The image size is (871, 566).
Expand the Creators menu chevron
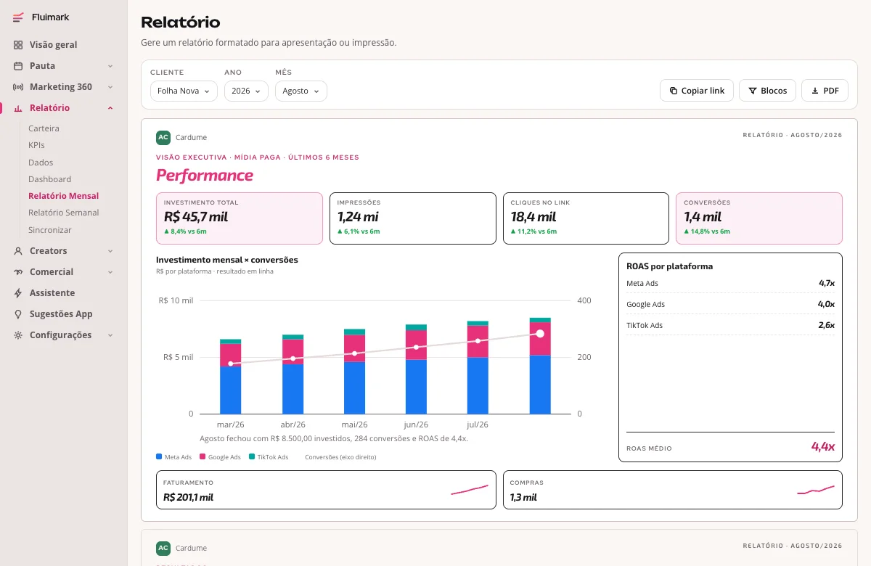pyautogui.click(x=110, y=251)
